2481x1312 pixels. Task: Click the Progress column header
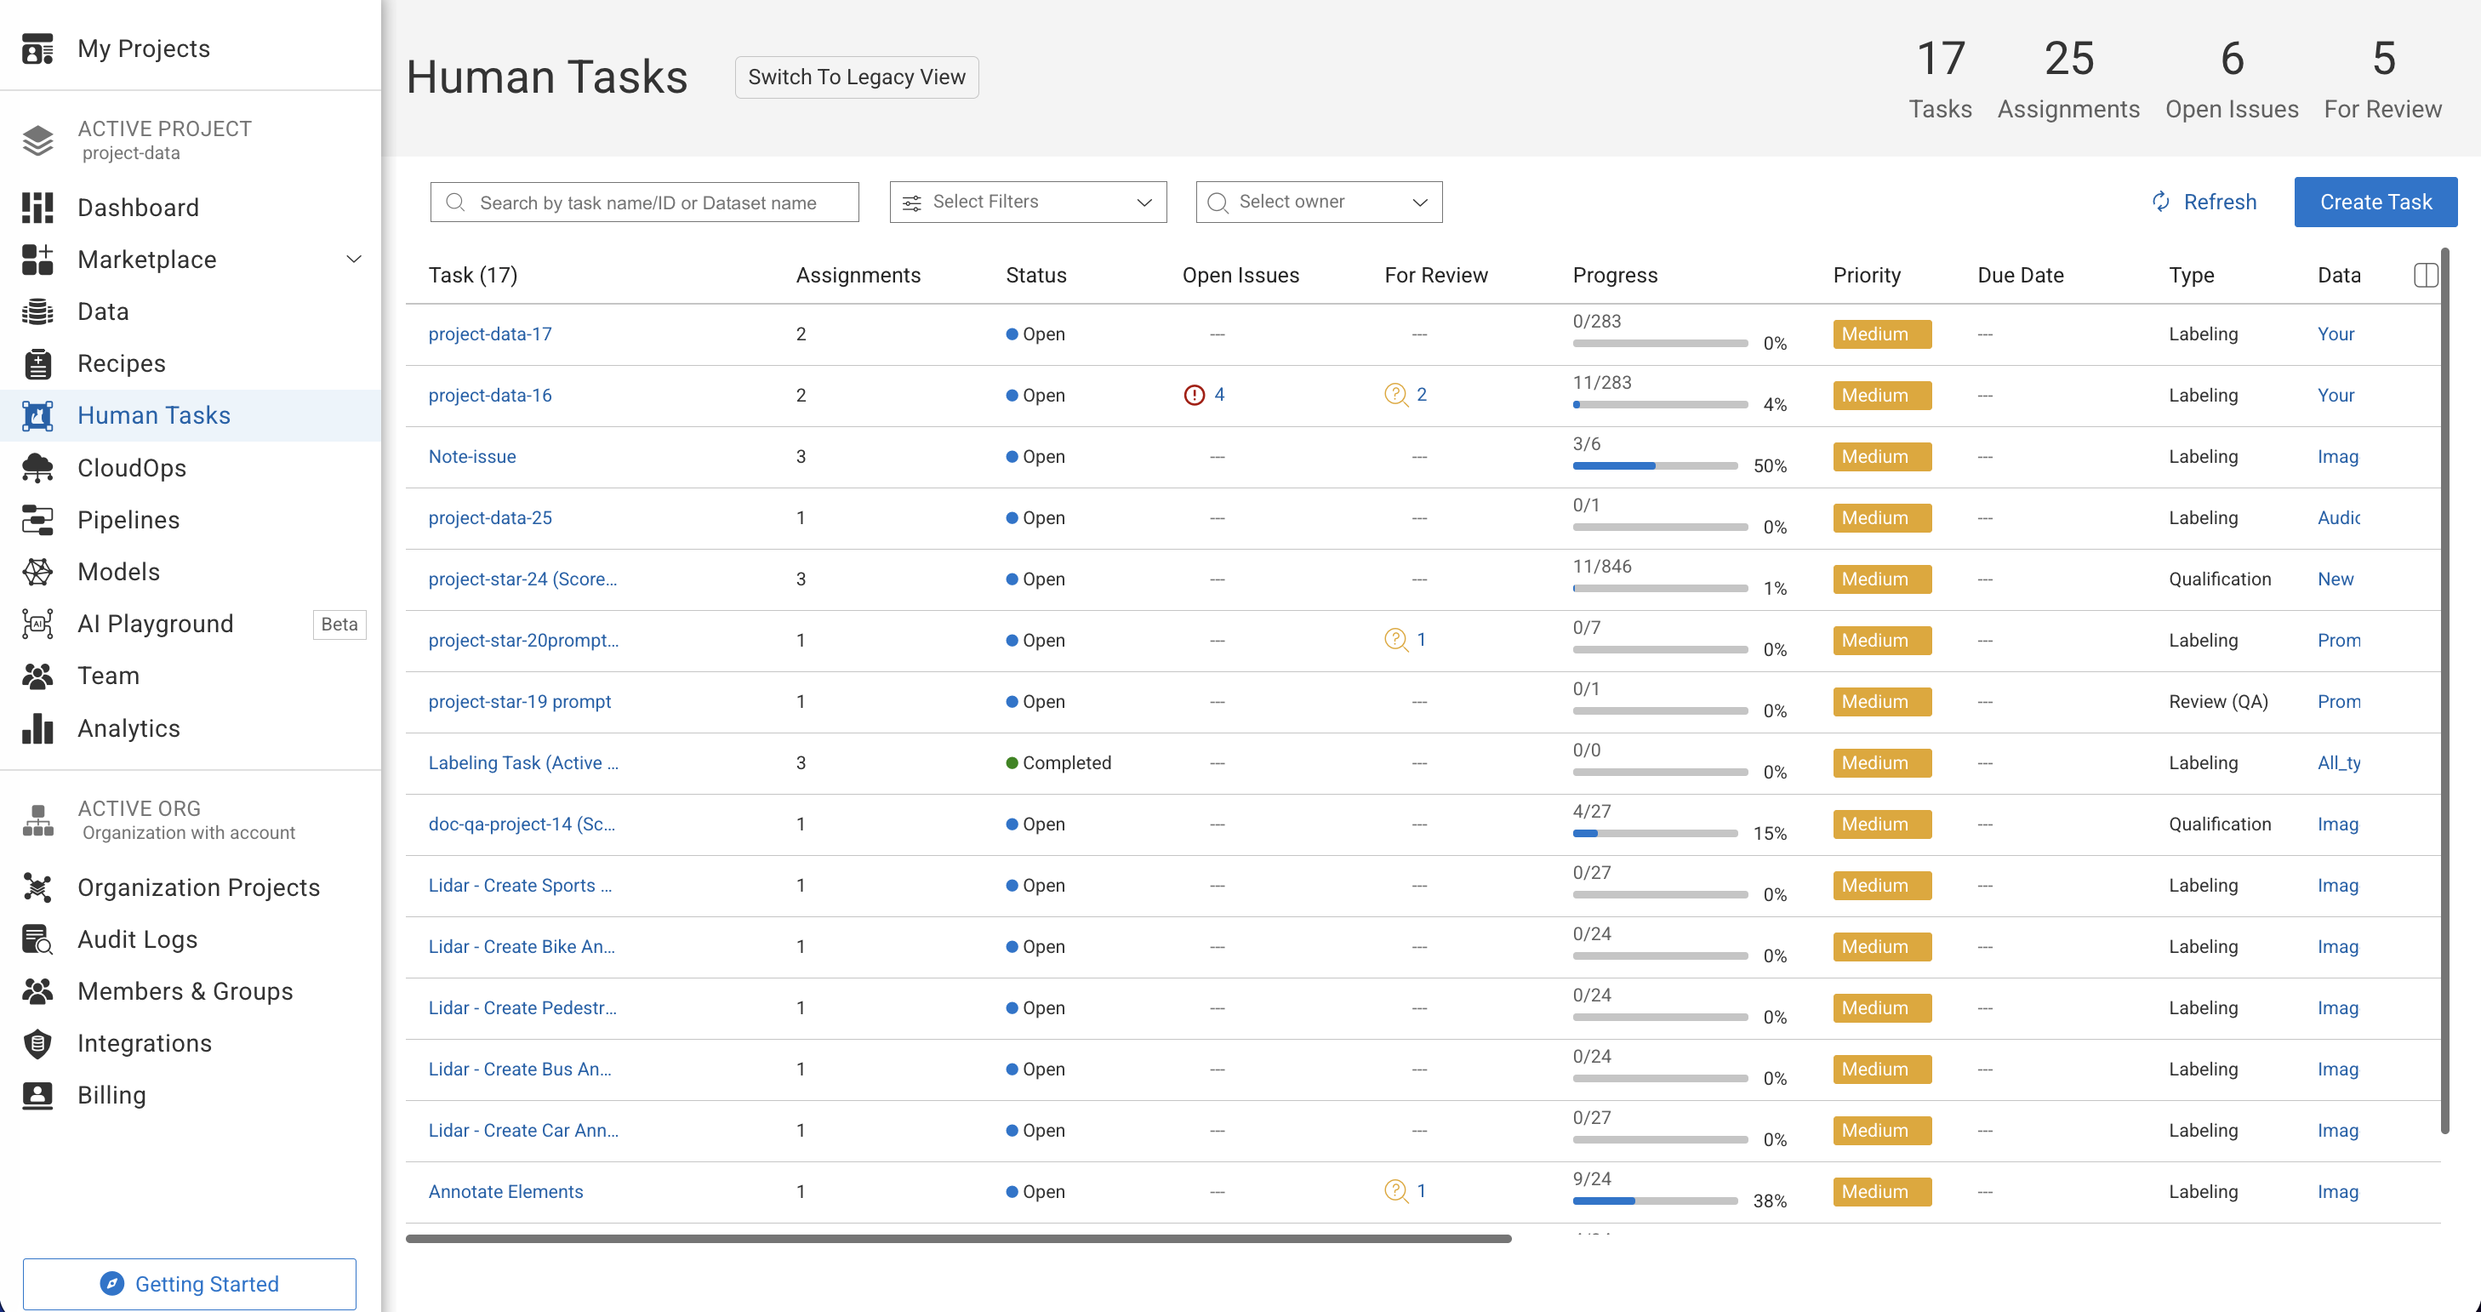1615,276
